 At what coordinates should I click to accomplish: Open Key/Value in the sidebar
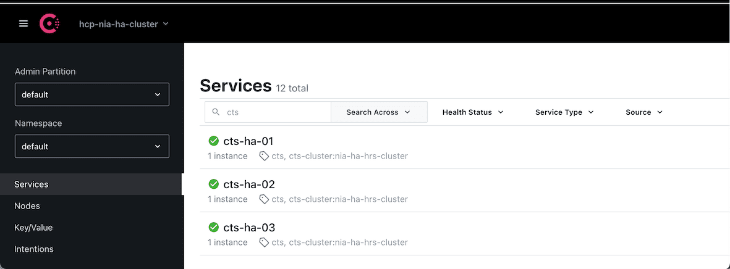pos(33,228)
